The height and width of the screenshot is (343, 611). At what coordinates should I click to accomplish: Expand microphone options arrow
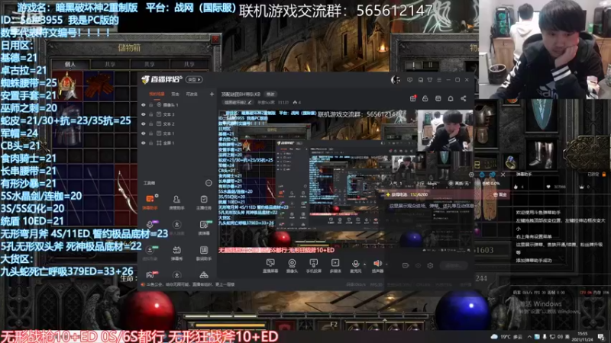(365, 264)
